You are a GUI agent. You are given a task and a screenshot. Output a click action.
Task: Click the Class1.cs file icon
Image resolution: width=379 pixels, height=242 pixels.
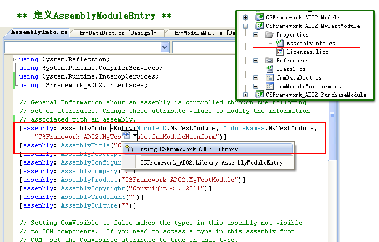coord(269,69)
